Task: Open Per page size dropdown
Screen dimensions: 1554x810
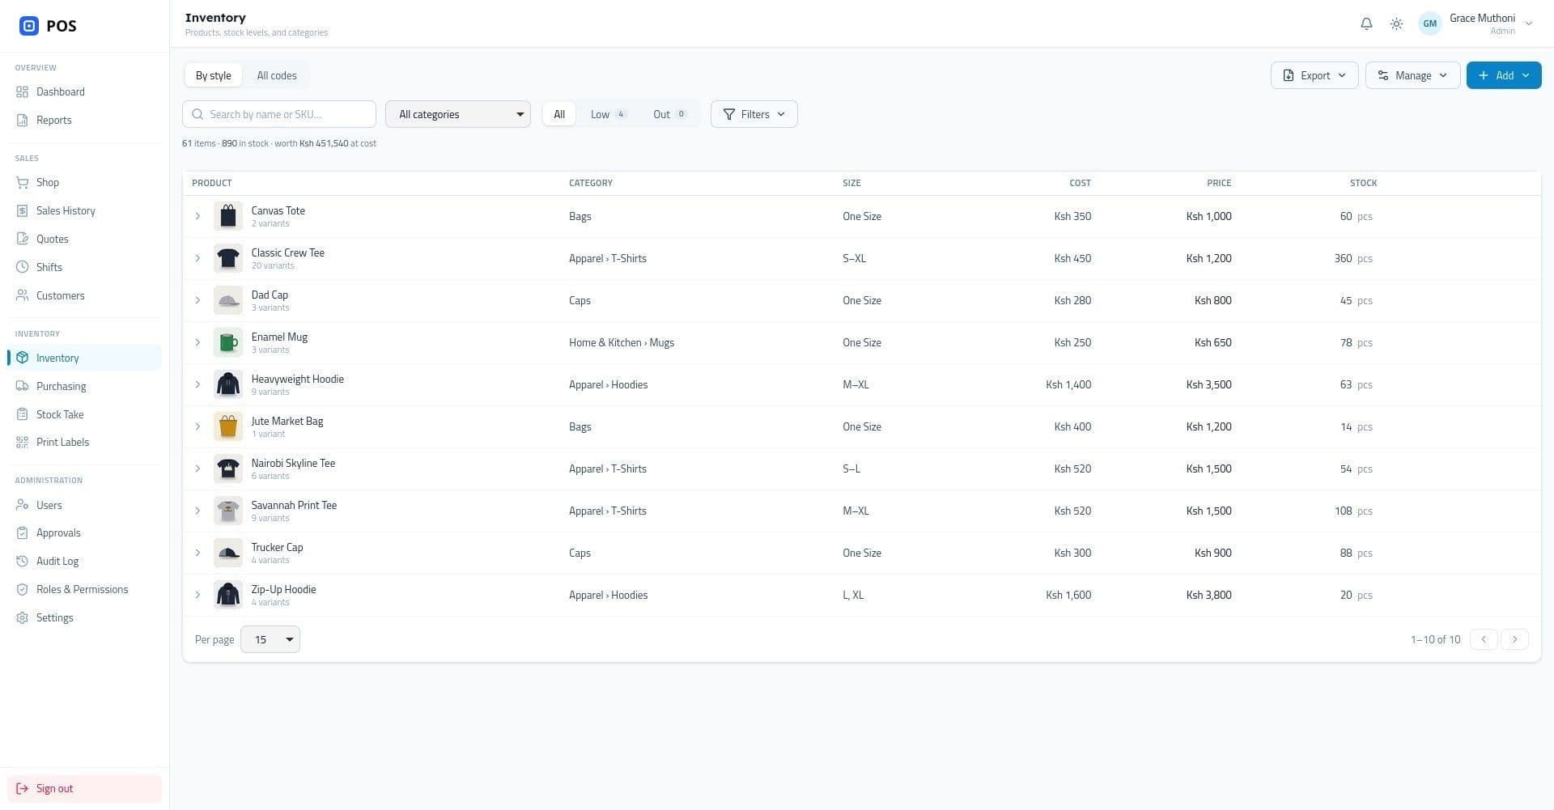Action: [270, 639]
